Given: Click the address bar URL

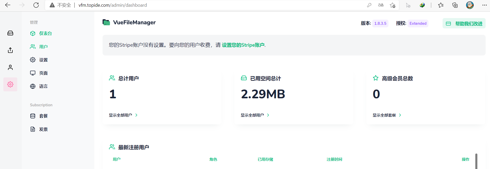Looking at the screenshot, I should (x=113, y=5).
